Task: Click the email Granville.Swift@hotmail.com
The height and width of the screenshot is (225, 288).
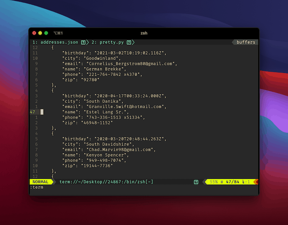Action: click(x=125, y=107)
